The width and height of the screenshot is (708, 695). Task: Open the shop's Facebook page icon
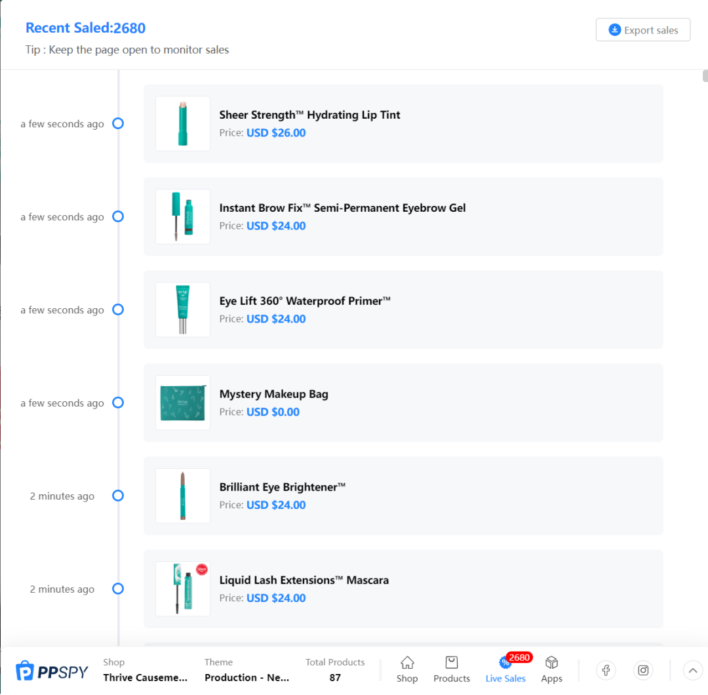pyautogui.click(x=606, y=670)
